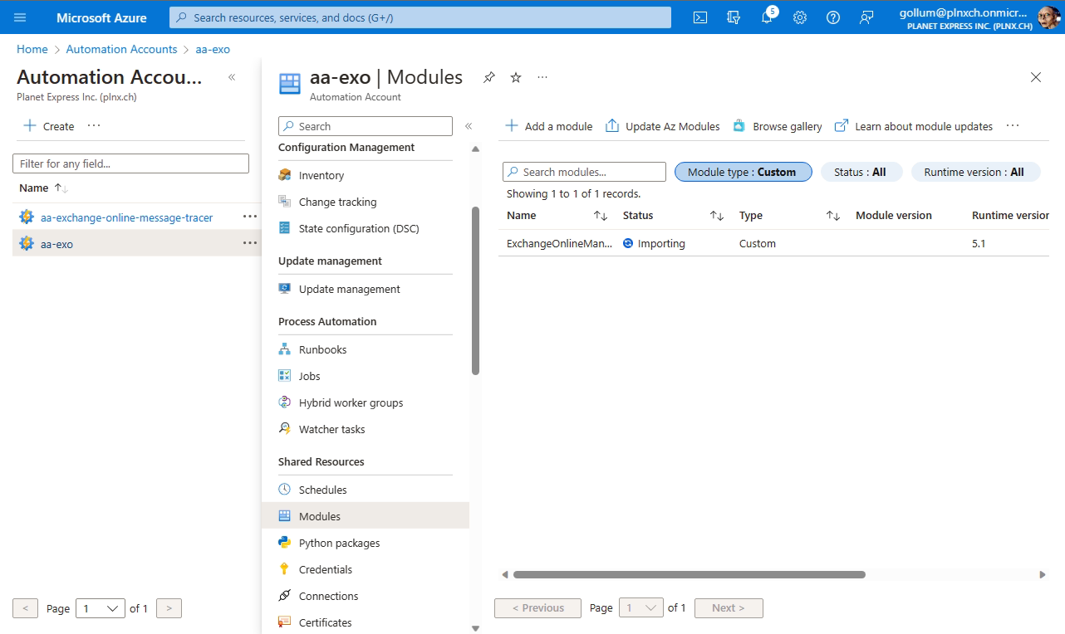Mark aa-exo as favorite with star
Image resolution: width=1065 pixels, height=634 pixels.
pos(516,77)
